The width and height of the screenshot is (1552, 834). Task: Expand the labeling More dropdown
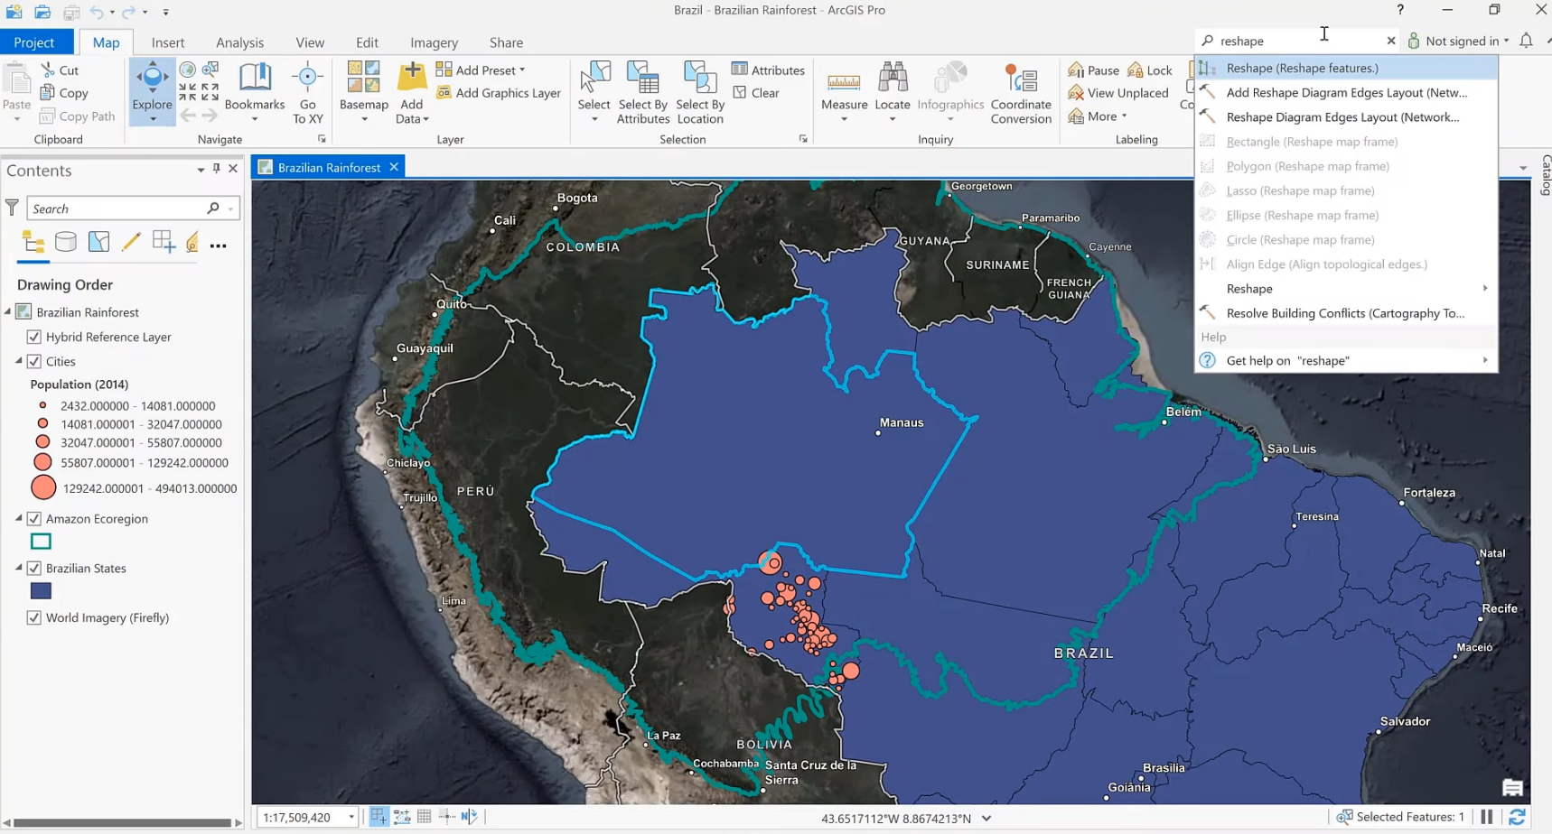pos(1099,116)
